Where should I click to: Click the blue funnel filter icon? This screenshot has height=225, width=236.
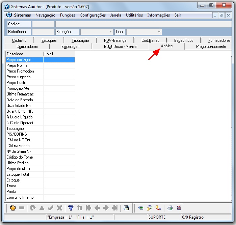point(71,208)
